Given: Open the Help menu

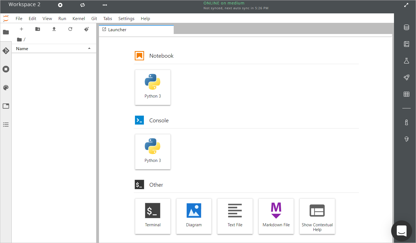Looking at the screenshot, I should click(x=145, y=18).
